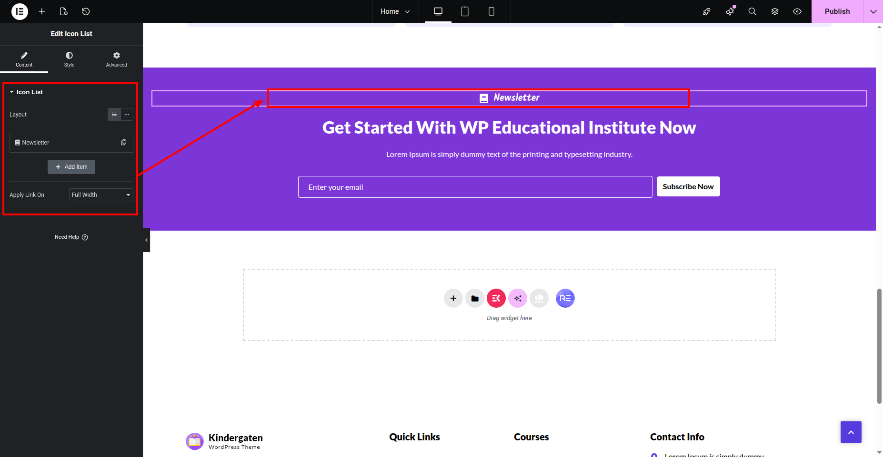Switch to the Advanced tab
The image size is (883, 457).
click(x=116, y=59)
